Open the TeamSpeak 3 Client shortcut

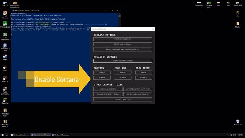(5, 47)
